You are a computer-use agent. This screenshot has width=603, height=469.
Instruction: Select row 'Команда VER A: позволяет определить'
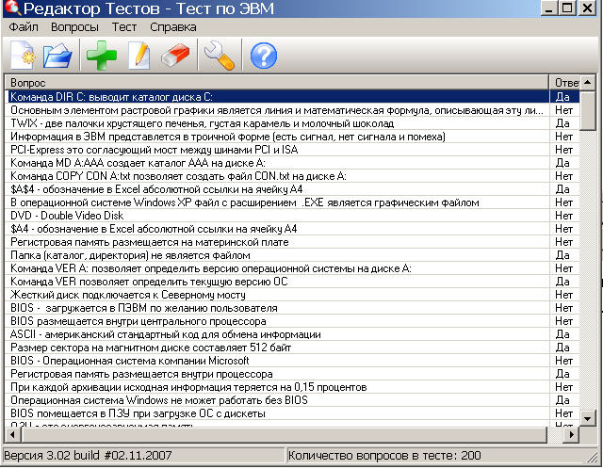[x=292, y=268]
